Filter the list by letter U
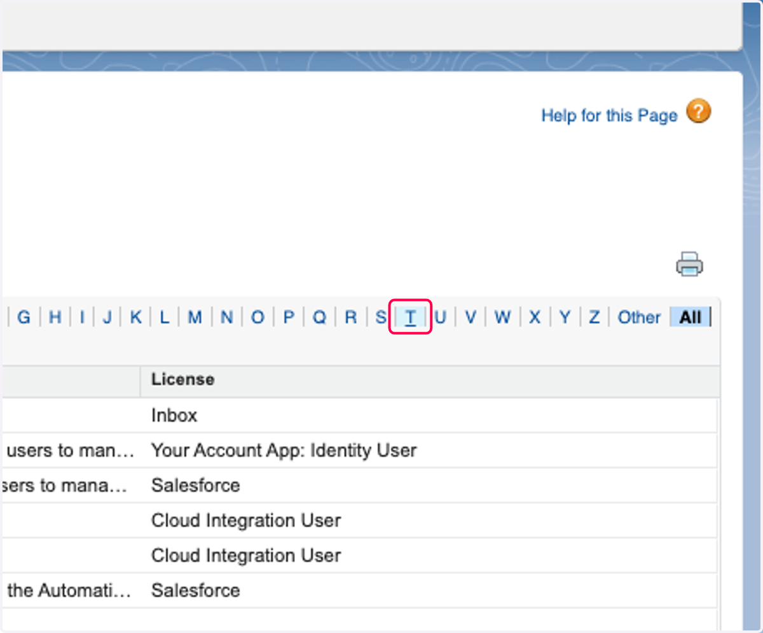This screenshot has height=633, width=763. [x=440, y=317]
